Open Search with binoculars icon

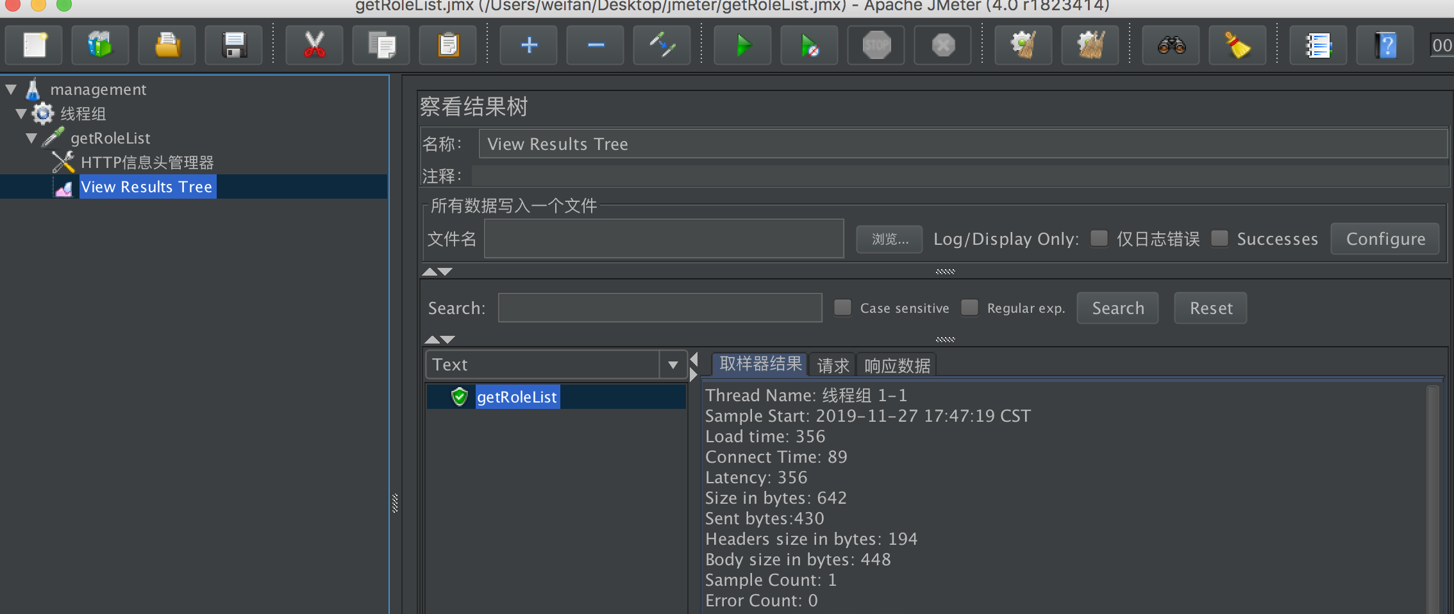[x=1171, y=46]
